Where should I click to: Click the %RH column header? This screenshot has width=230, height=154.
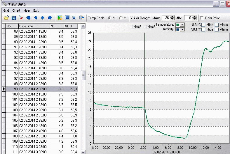click(71, 26)
